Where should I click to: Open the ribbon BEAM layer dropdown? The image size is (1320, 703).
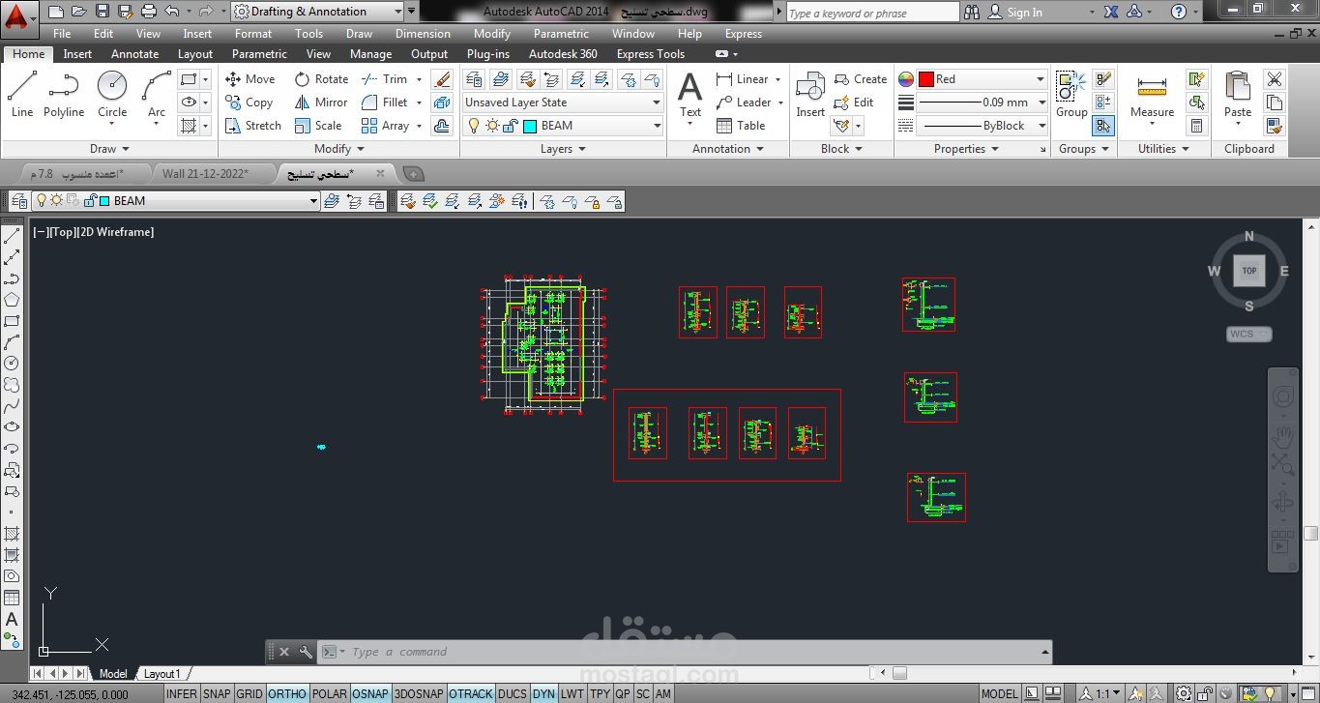click(562, 126)
